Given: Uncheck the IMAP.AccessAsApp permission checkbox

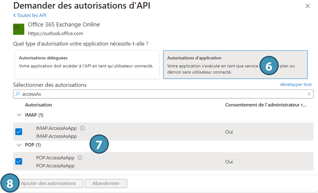Looking at the screenshot, I should [x=19, y=132].
